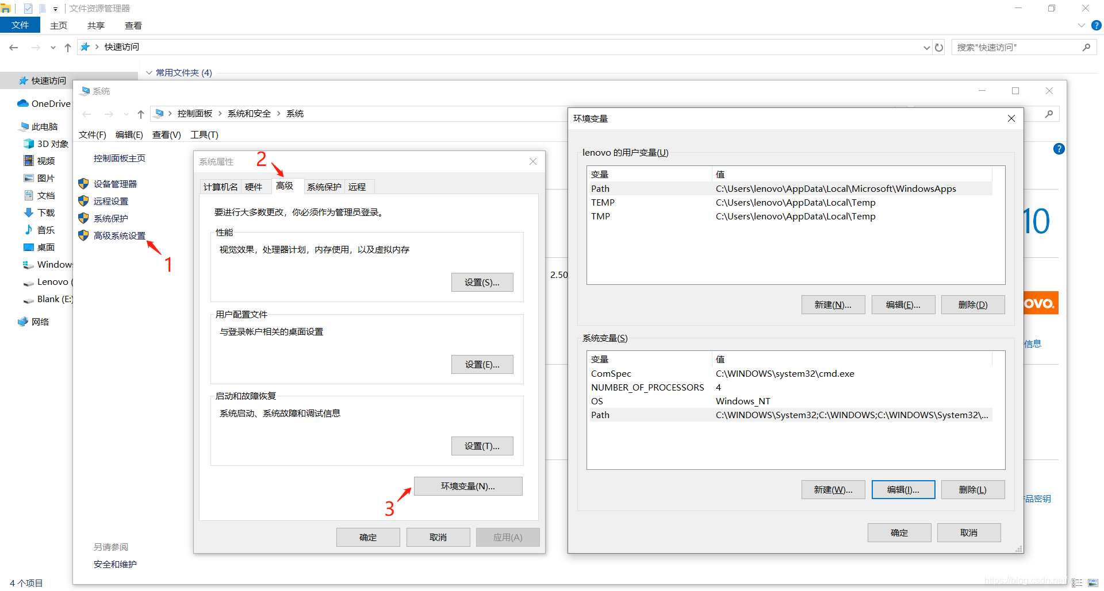Click the quick access star icon in address bar
Screen dimensions: 1104x591
(85, 47)
